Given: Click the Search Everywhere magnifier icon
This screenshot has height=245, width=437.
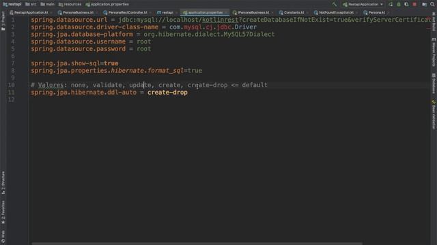Looking at the screenshot, I should (x=432, y=4).
